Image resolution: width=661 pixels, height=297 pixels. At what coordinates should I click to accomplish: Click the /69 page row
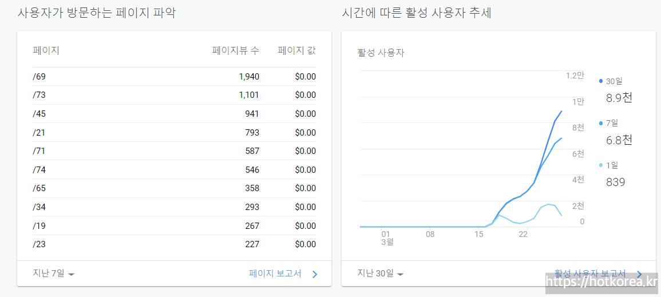click(x=174, y=77)
